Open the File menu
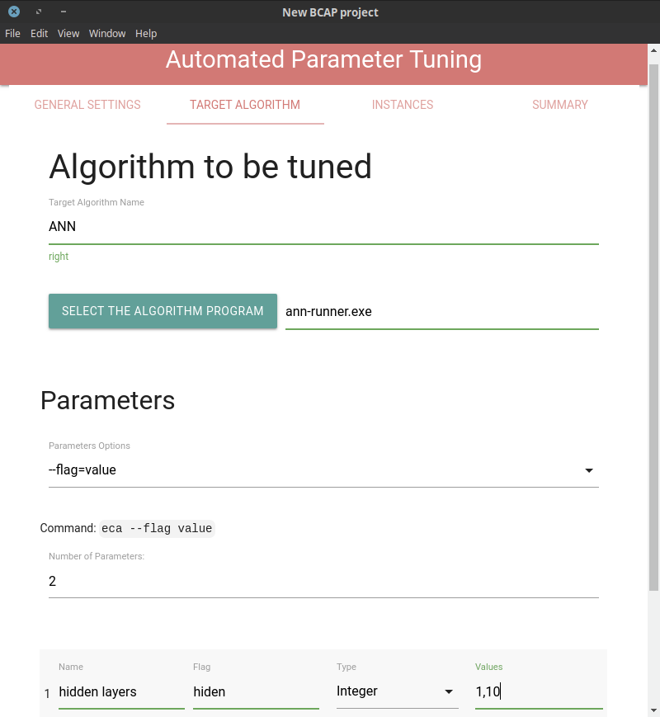 coord(12,33)
